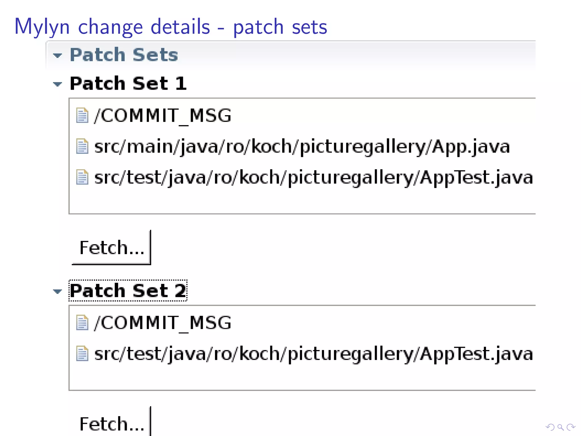The height and width of the screenshot is (436, 581).
Task: Open /COMMIT_MSG in Patch Set 1
Action: (x=163, y=116)
